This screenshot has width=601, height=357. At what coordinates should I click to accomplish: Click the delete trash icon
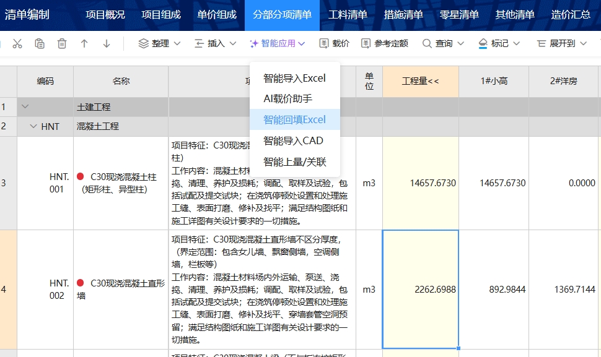click(62, 44)
